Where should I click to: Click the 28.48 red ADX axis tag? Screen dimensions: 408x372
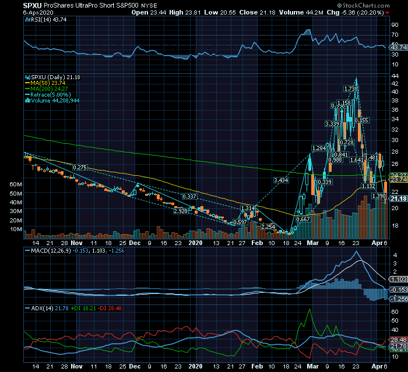[398, 339]
